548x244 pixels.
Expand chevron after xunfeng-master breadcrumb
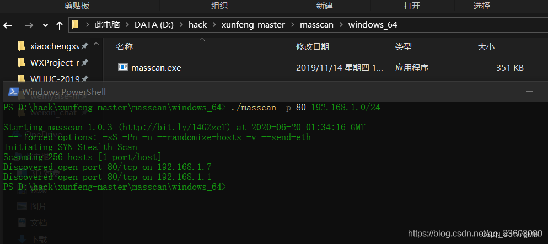point(293,25)
